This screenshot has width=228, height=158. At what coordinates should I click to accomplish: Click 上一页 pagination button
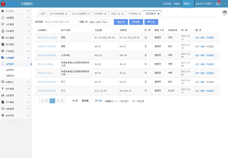pos(44,101)
